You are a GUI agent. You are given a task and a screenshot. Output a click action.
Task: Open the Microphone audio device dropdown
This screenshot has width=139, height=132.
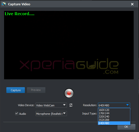[51, 114]
